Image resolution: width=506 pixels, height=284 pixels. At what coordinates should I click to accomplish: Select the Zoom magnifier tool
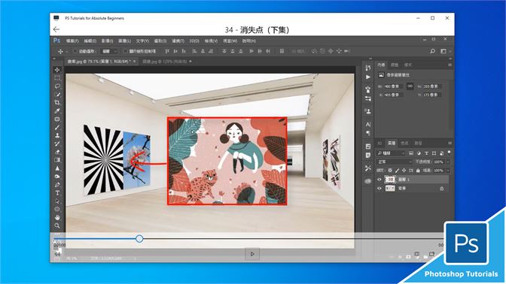[57, 225]
